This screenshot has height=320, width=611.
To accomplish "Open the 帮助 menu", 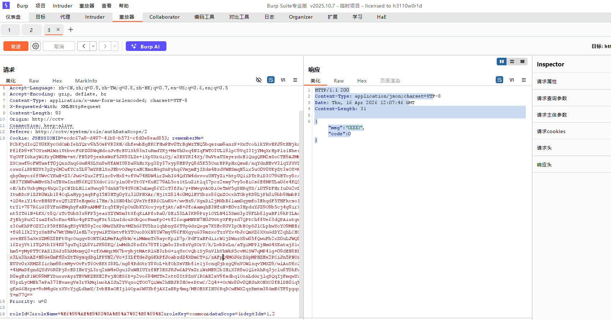I will coord(124,6).
